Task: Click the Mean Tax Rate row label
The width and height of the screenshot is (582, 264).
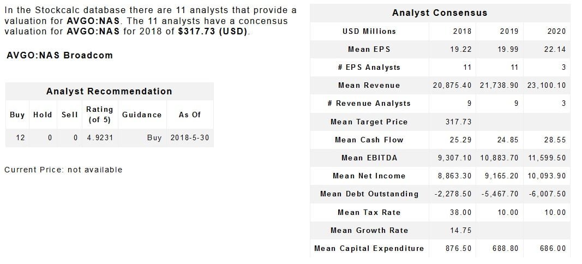Action: (369, 212)
